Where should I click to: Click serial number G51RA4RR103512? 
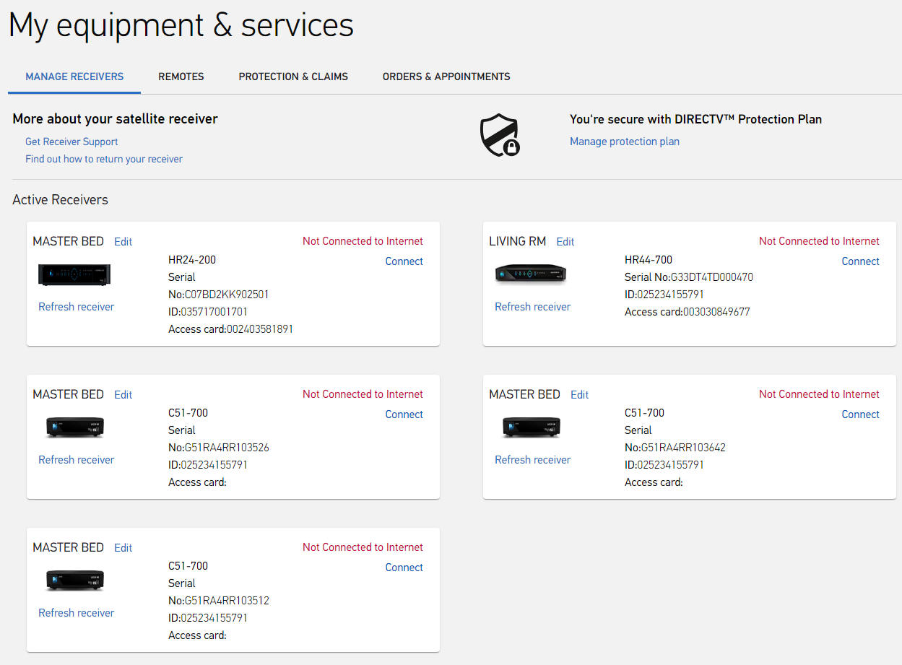[227, 601]
